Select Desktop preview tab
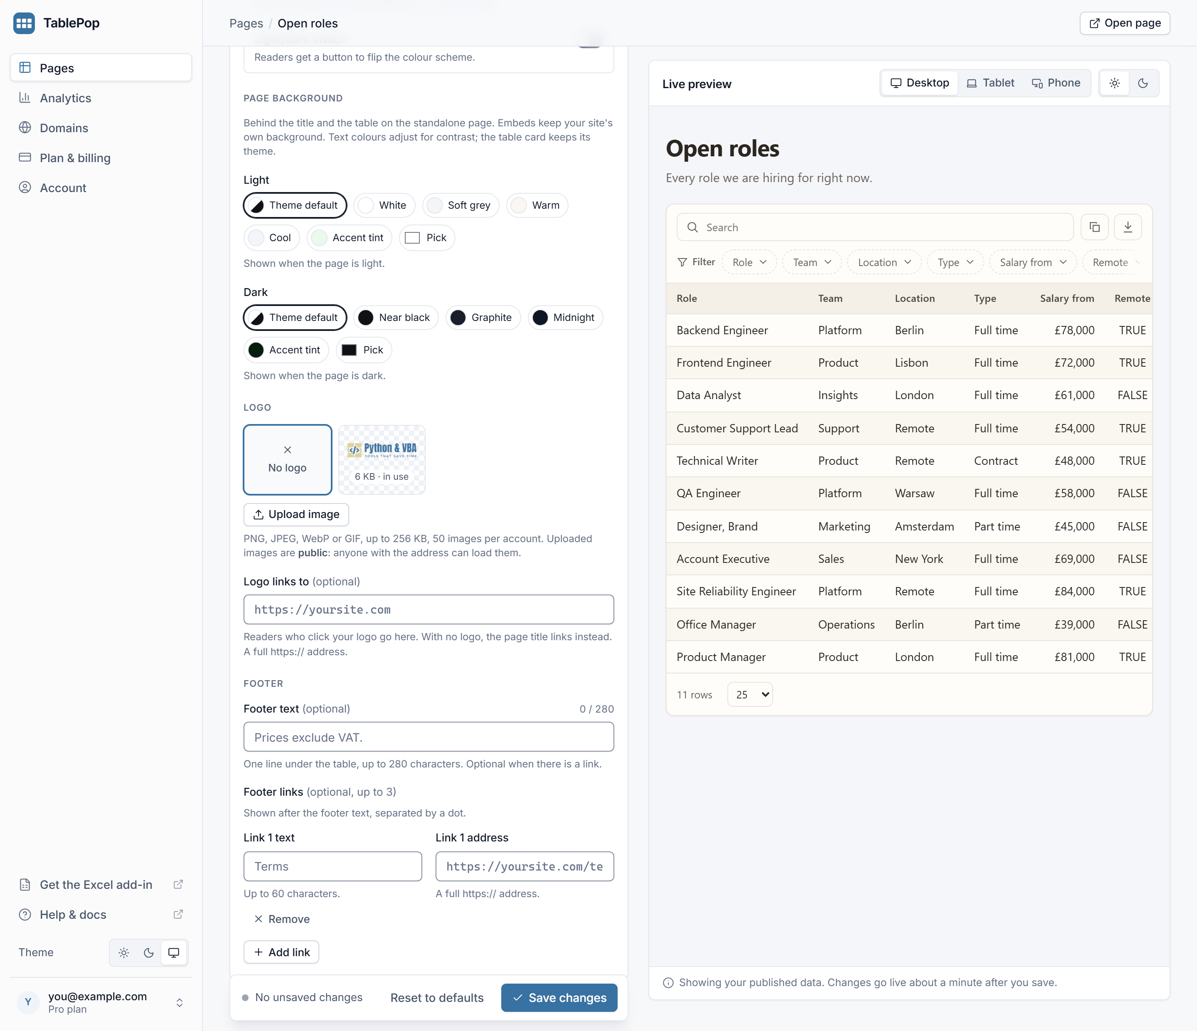 pyautogui.click(x=920, y=83)
